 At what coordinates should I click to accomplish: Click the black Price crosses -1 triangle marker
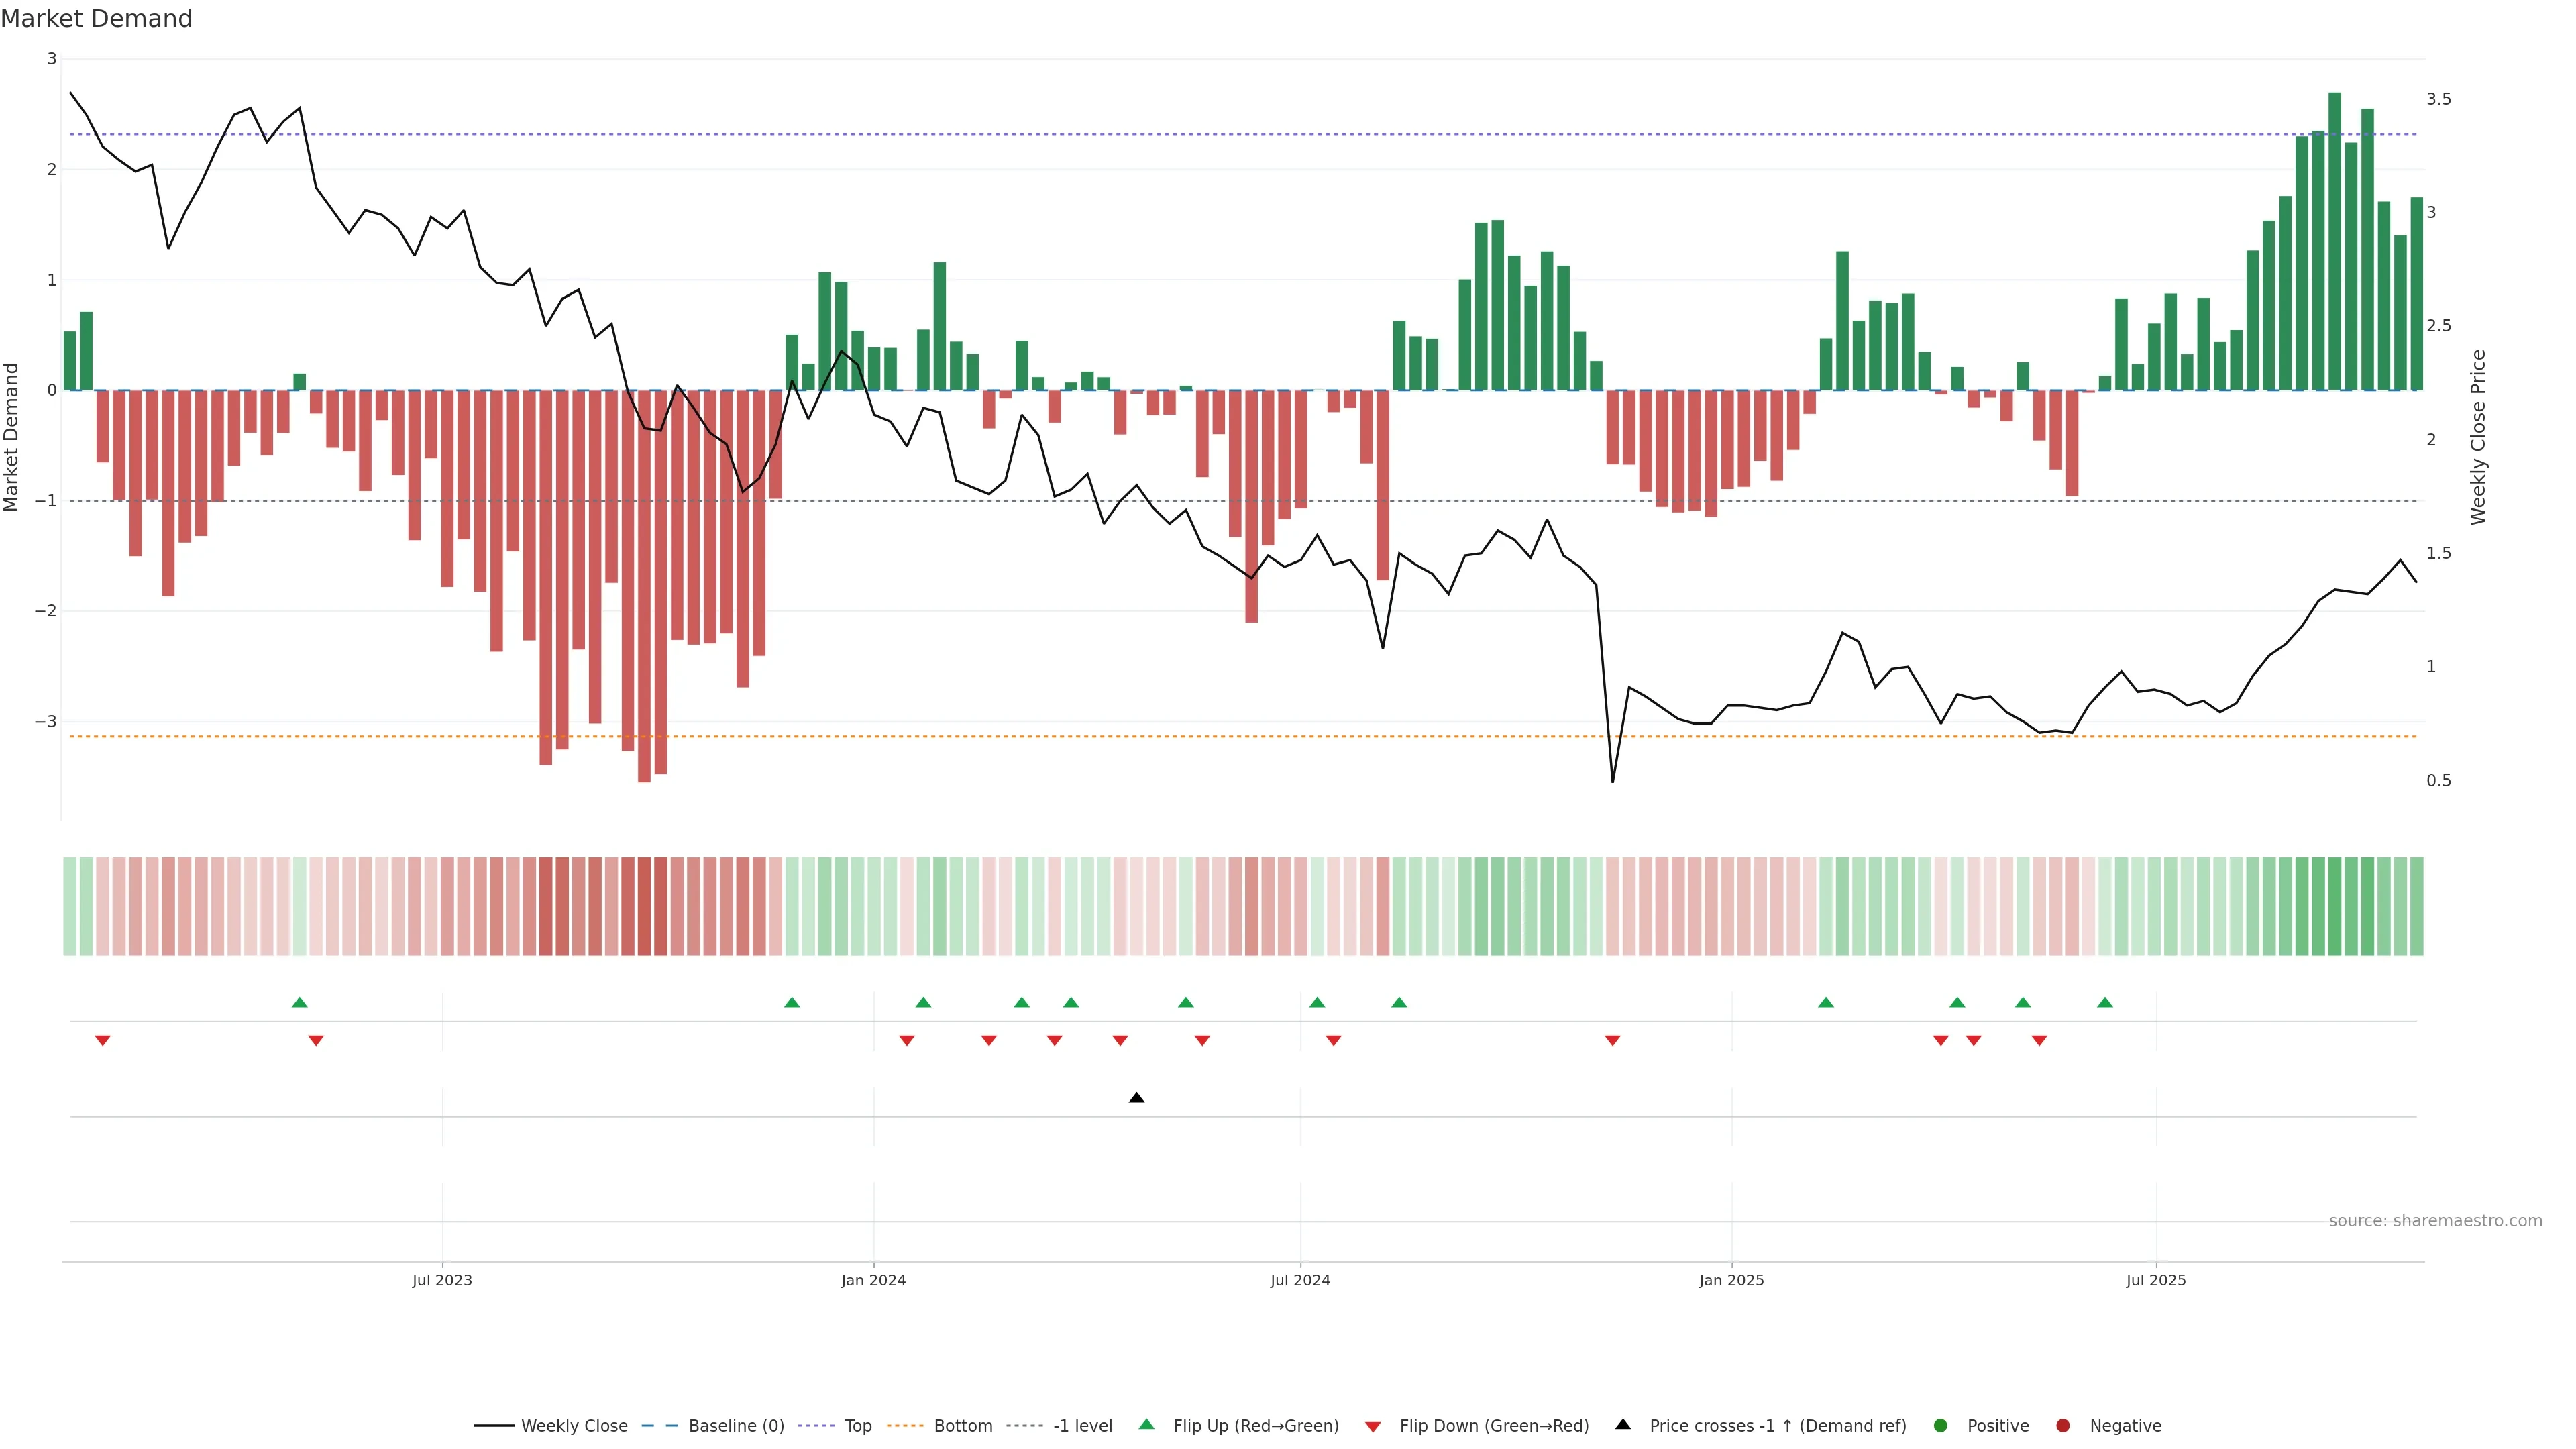(x=1136, y=1098)
